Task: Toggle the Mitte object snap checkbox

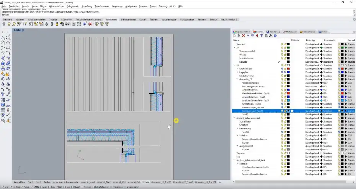Action: click(32, 187)
